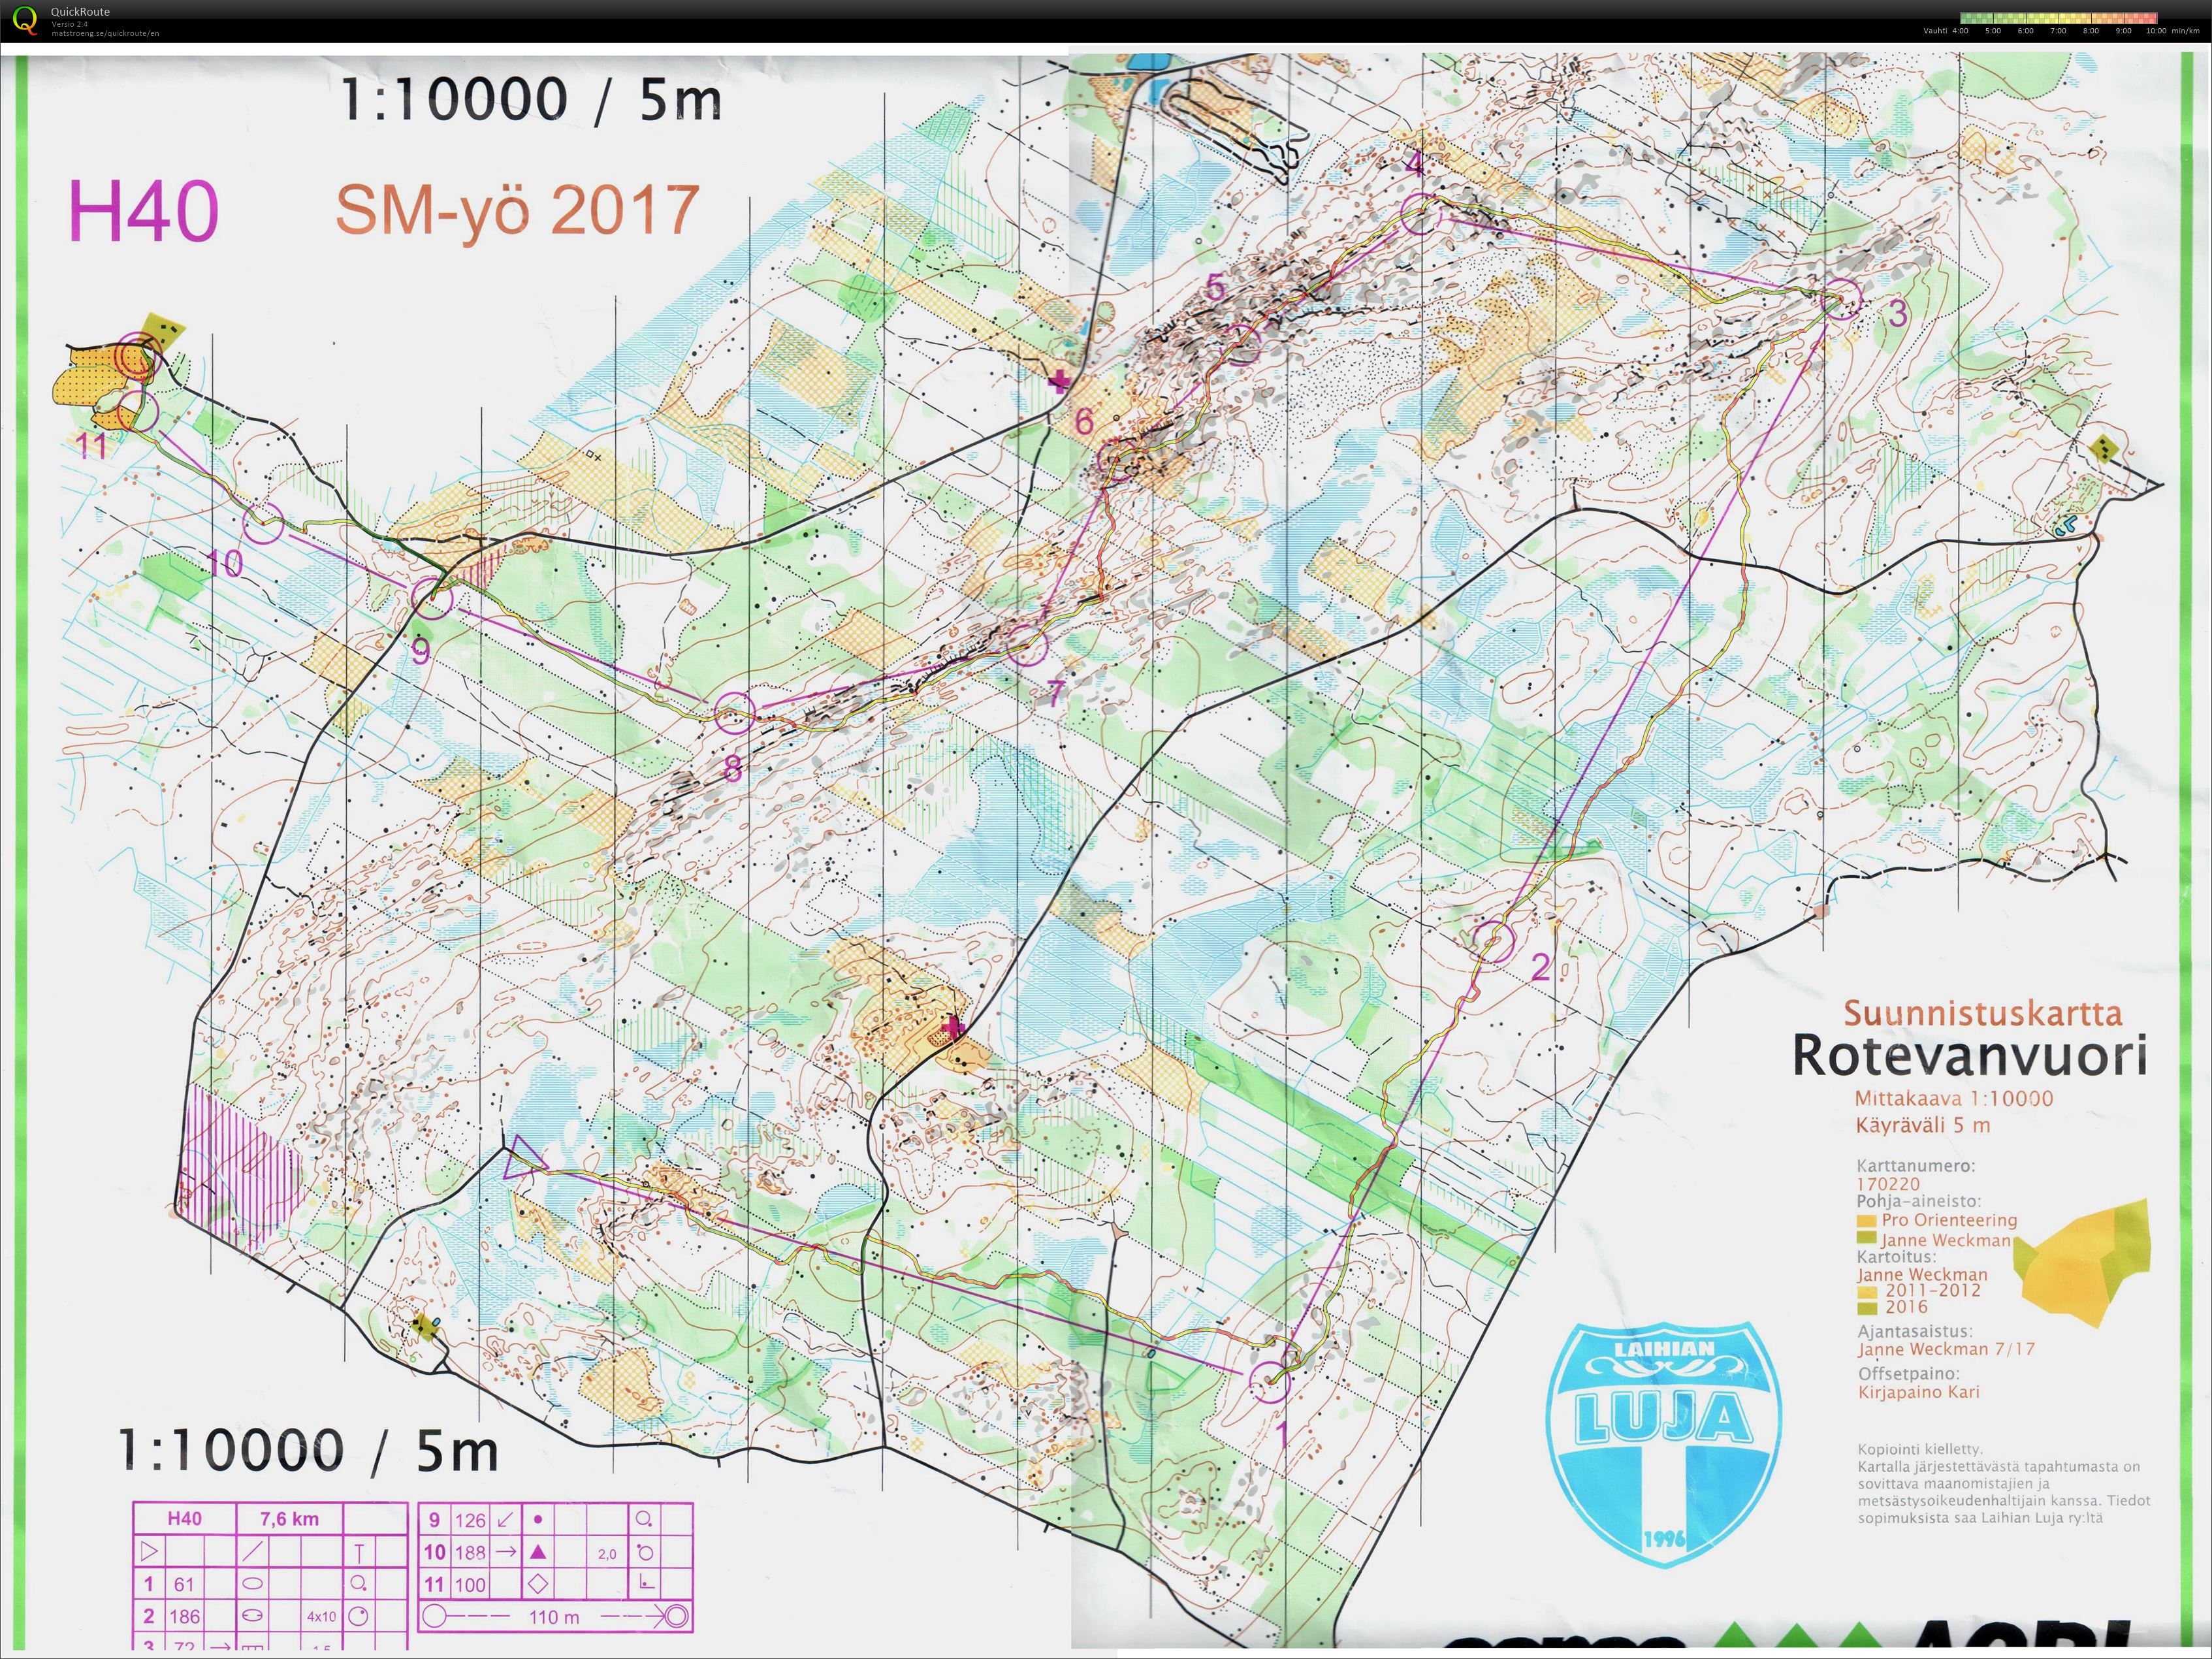Select control circle 11 near the finish
2212x1659 pixels.
point(138,411)
